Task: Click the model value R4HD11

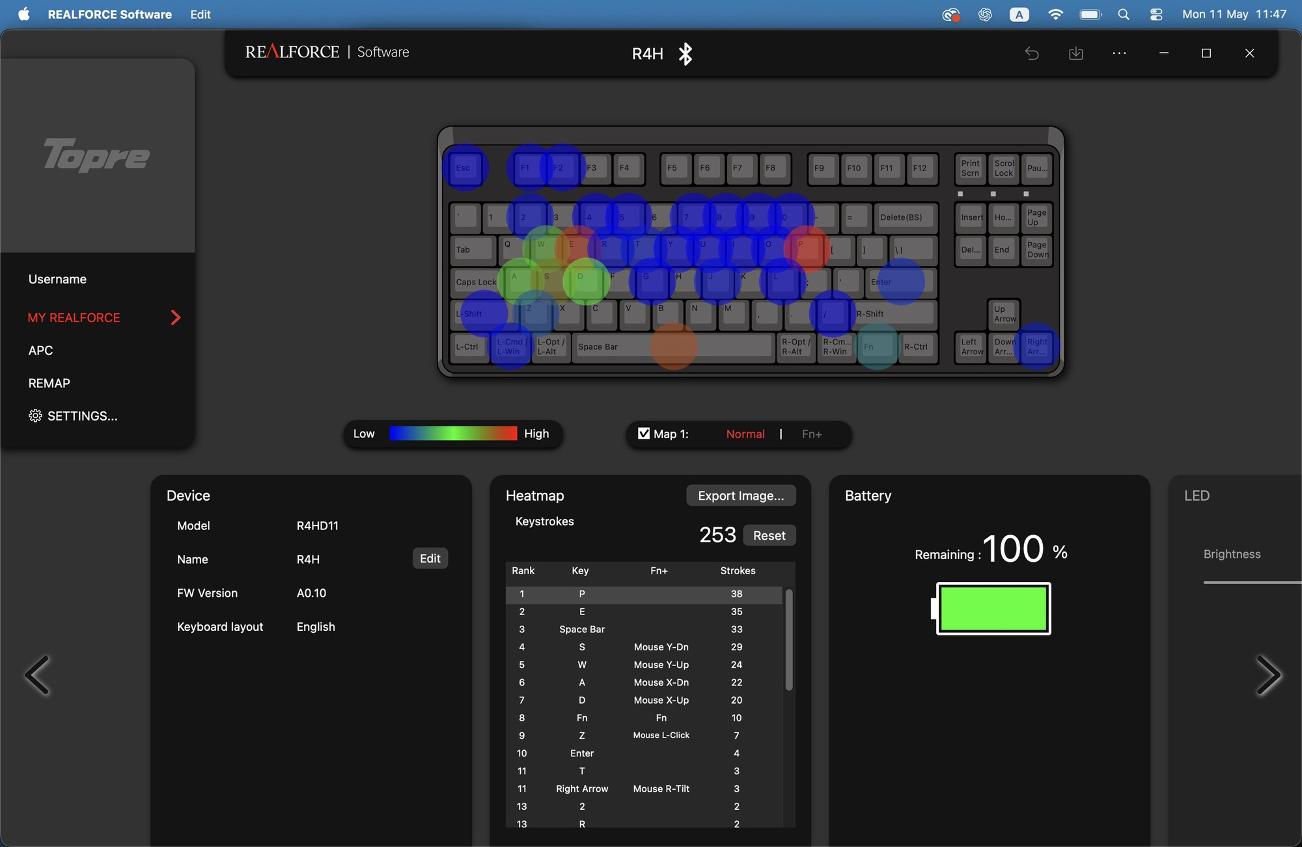Action: click(318, 526)
